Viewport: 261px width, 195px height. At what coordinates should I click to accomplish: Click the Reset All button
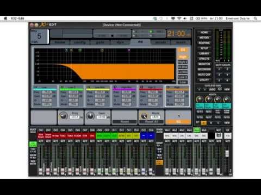151,122
